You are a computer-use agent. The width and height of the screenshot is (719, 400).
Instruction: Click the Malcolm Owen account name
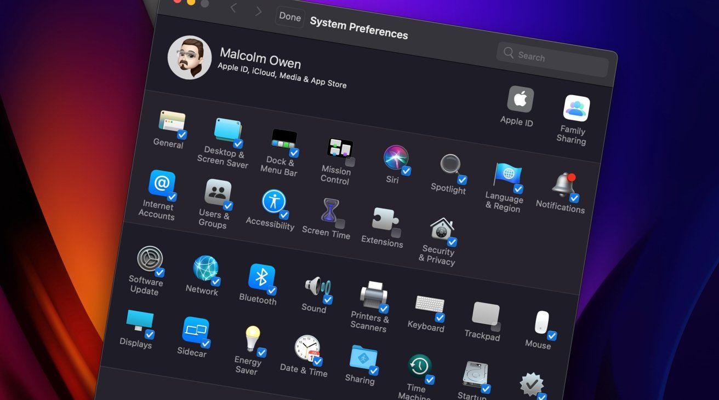(x=260, y=59)
